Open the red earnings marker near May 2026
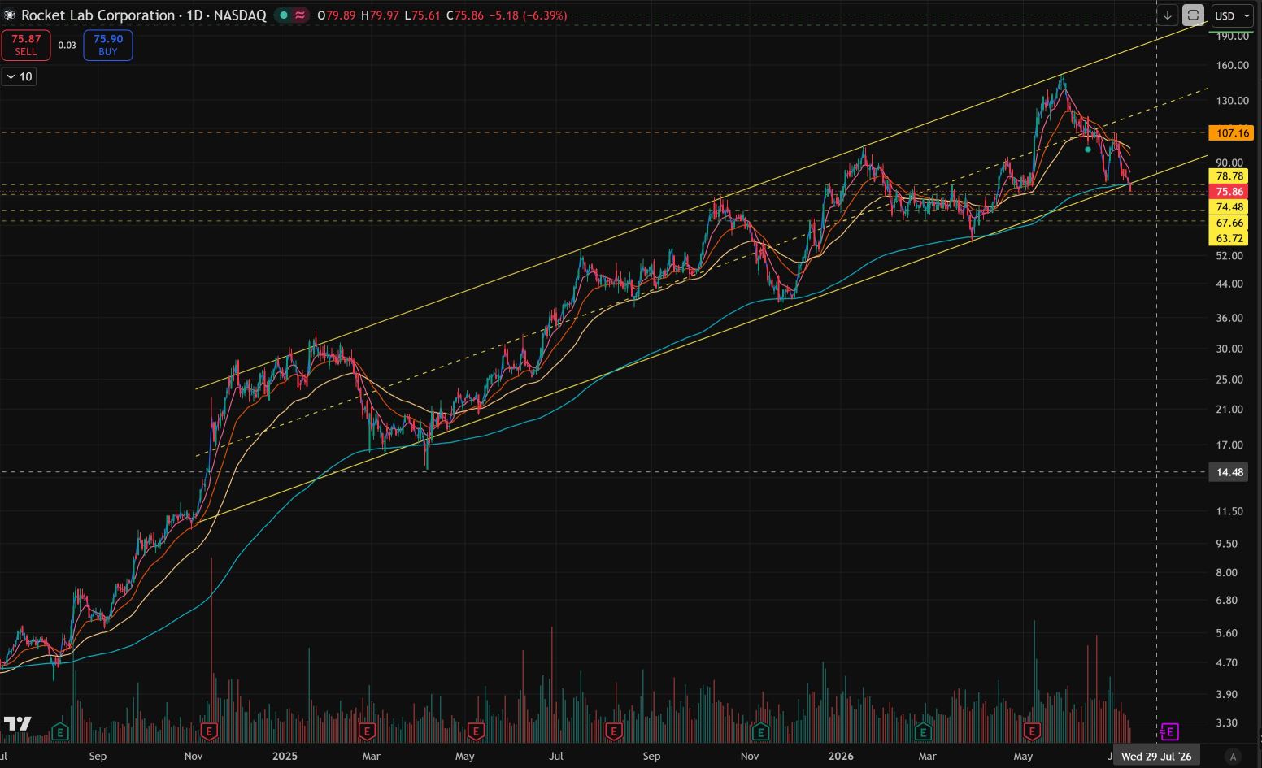Screen dimensions: 1262x768 click(1033, 732)
